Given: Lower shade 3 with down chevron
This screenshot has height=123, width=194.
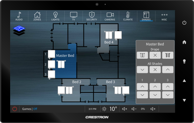Looking at the screenshot, I should [168, 95].
